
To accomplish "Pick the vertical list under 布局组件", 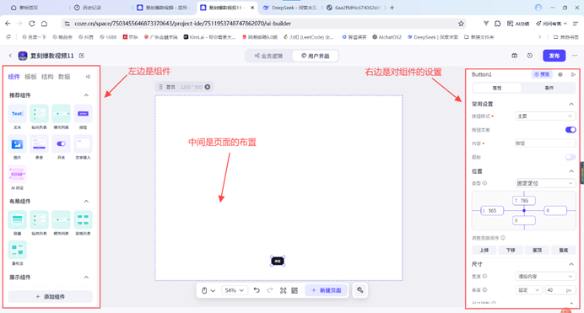I will pos(39,219).
